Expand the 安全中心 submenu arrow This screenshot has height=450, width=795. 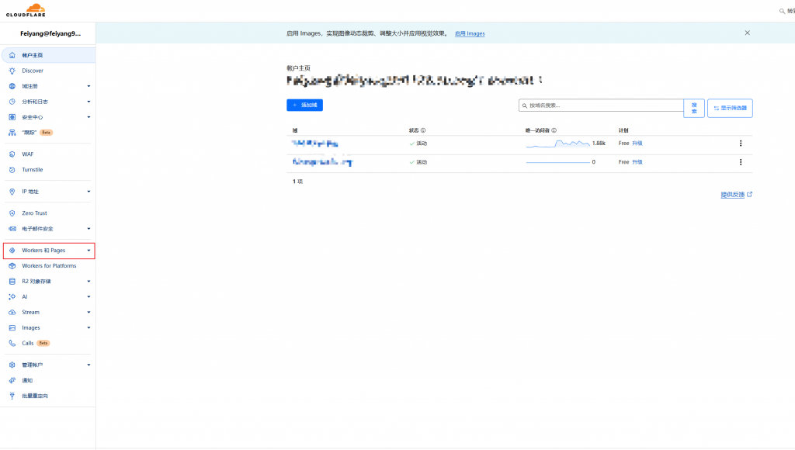click(89, 117)
